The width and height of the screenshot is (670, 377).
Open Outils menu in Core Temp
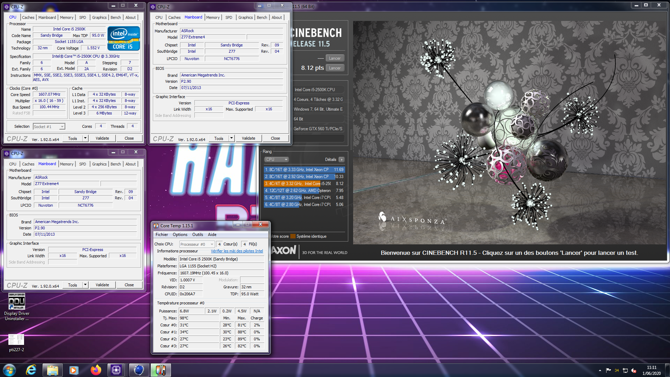[198, 235]
